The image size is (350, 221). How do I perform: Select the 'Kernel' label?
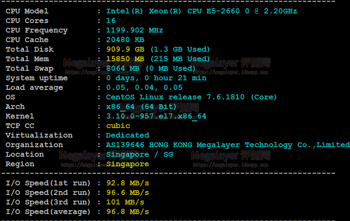click(20, 116)
